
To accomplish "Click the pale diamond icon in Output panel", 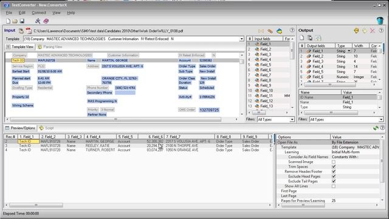I will [365, 31].
